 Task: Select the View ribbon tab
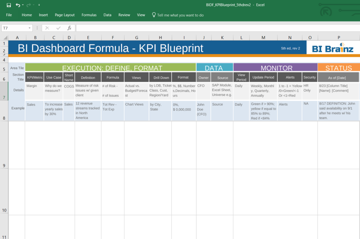pos(141,15)
